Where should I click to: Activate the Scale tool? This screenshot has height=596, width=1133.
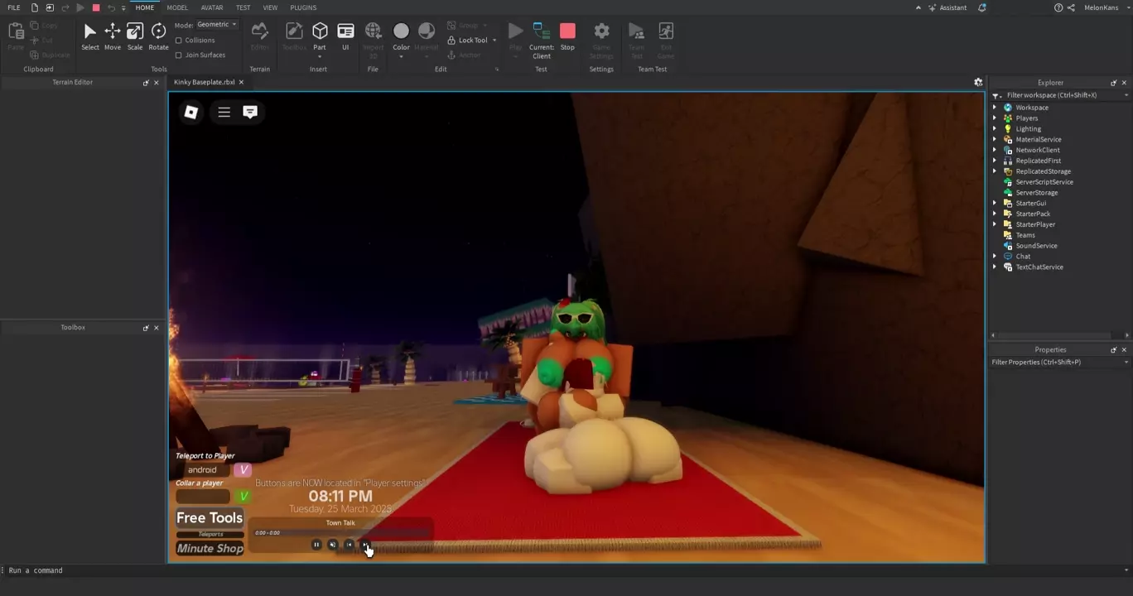135,36
